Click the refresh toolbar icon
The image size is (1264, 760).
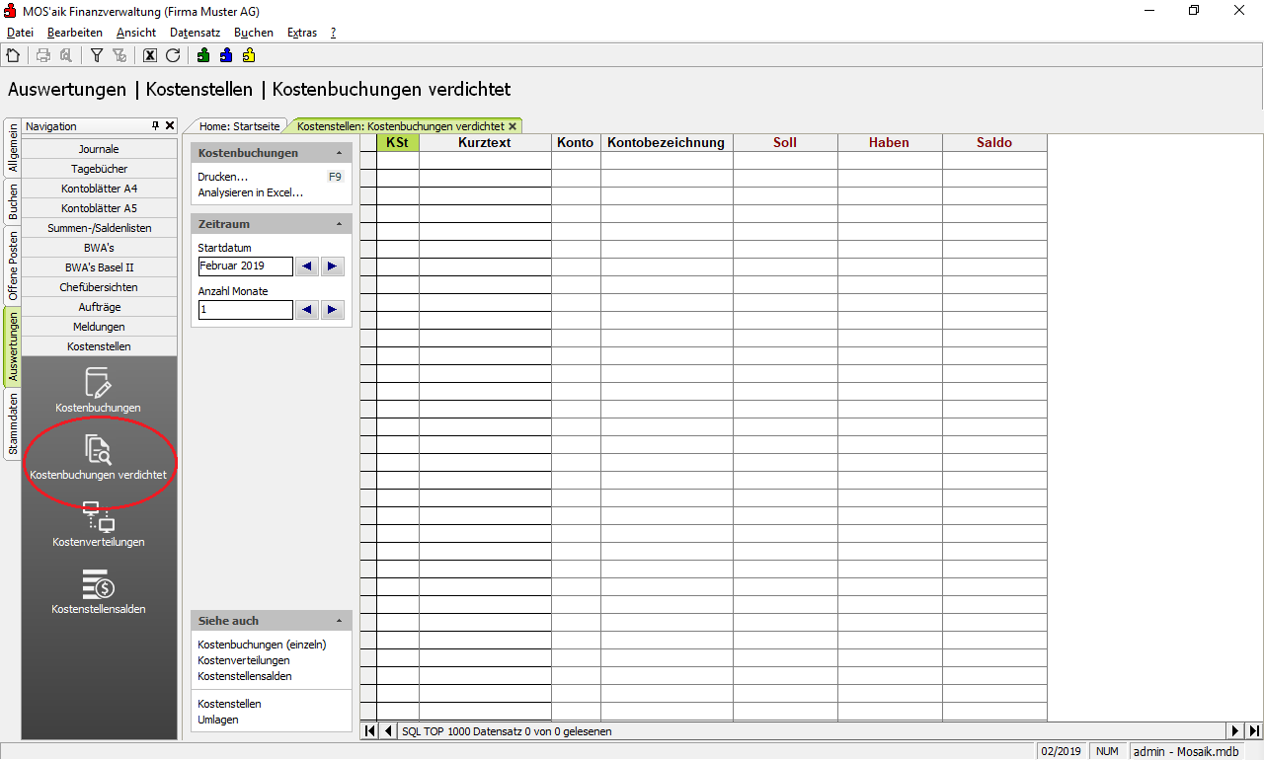point(173,55)
